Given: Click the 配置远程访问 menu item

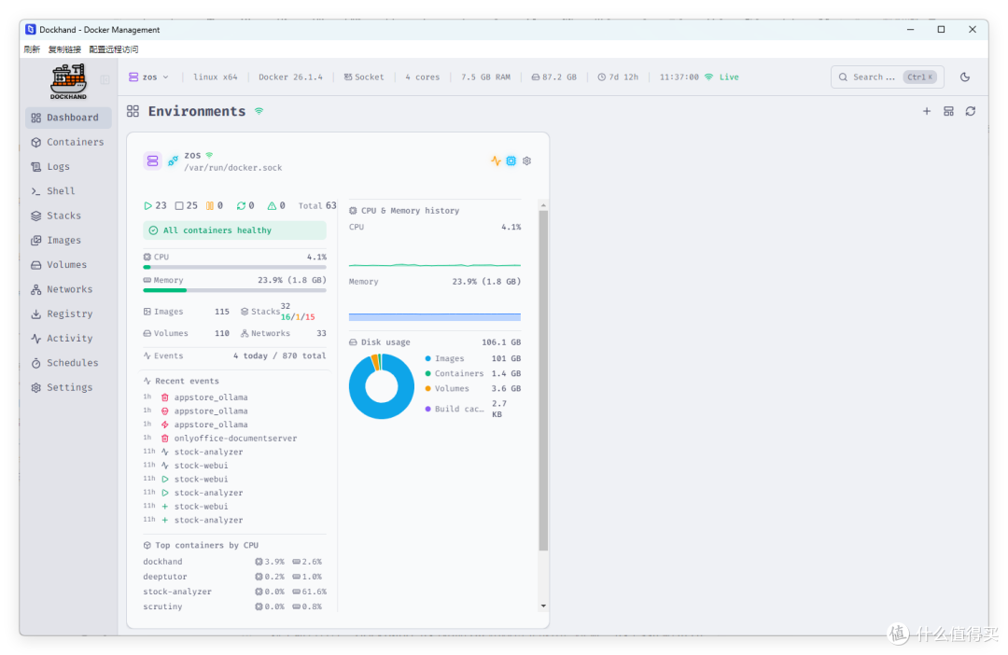Looking at the screenshot, I should pyautogui.click(x=114, y=49).
